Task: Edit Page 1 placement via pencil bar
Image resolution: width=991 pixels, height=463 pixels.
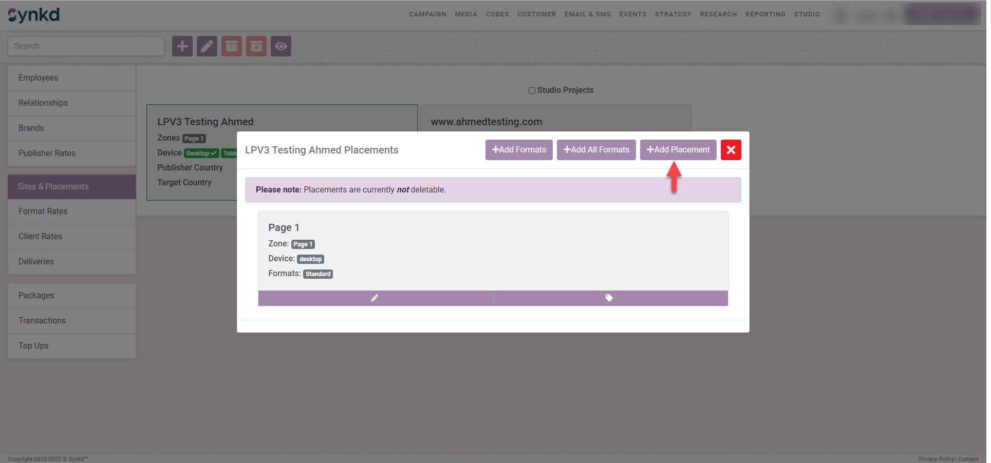Action: pos(375,298)
